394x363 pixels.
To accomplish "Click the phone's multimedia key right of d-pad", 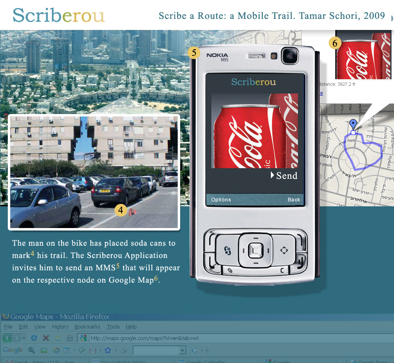I will [x=284, y=250].
